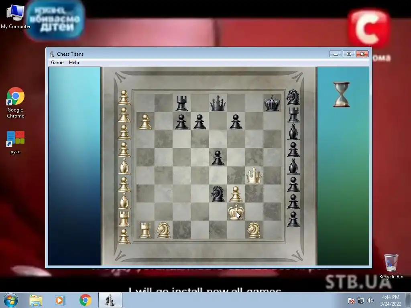The height and width of the screenshot is (308, 411).
Task: Open Windows Explorer from the taskbar
Action: pos(36,300)
